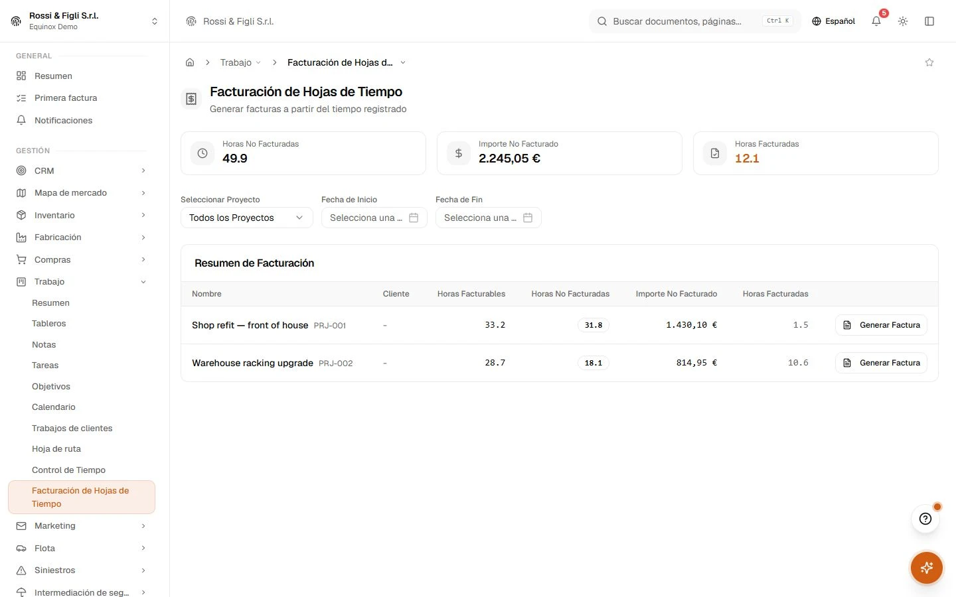Open the orange AI assistant sparkle button
Image resolution: width=956 pixels, height=597 pixels.
(x=927, y=568)
